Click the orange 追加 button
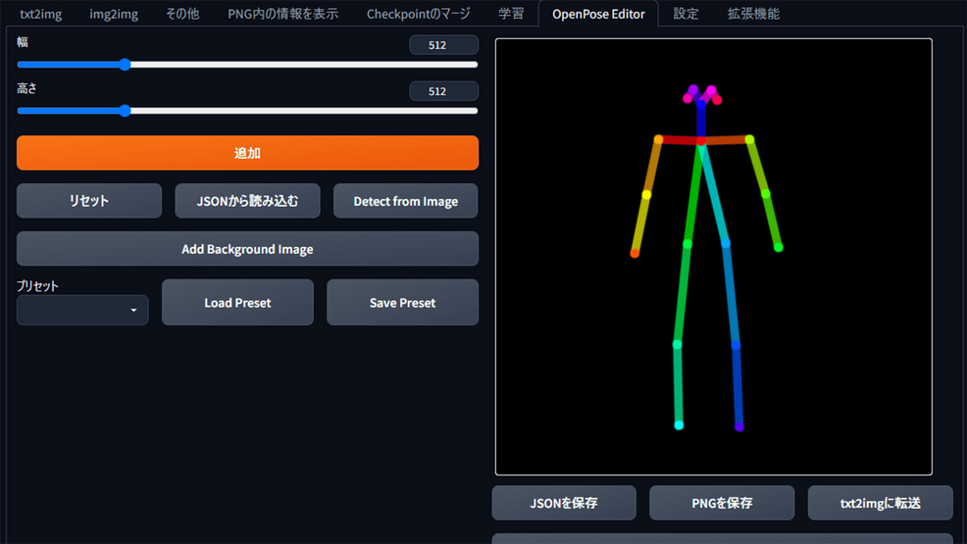 click(247, 153)
